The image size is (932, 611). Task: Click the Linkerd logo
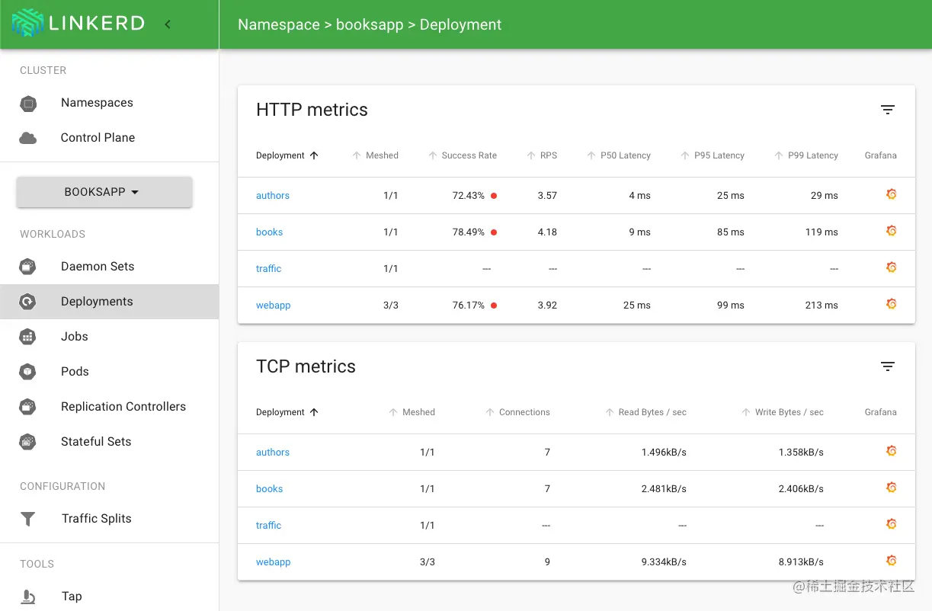click(78, 23)
